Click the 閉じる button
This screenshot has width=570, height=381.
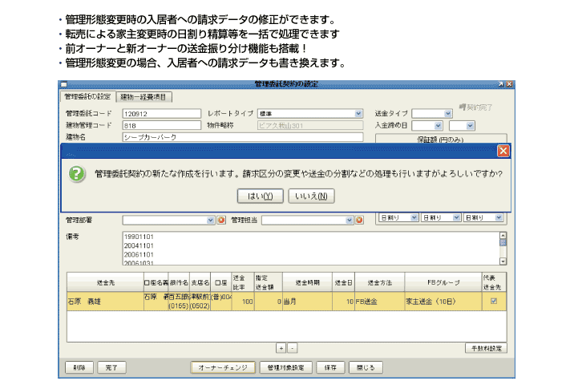(366, 367)
